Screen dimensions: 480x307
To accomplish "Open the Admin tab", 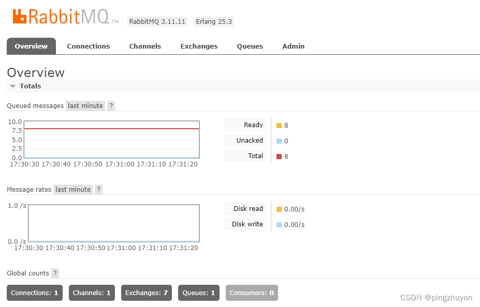I will click(293, 46).
